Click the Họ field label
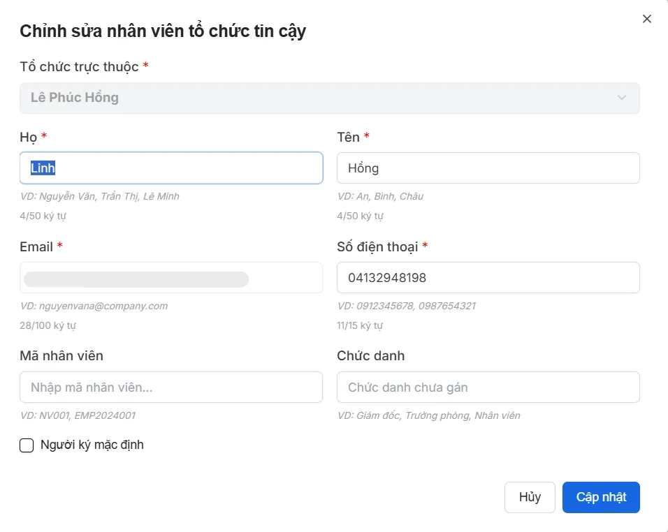This screenshot has width=668, height=532. 28,138
